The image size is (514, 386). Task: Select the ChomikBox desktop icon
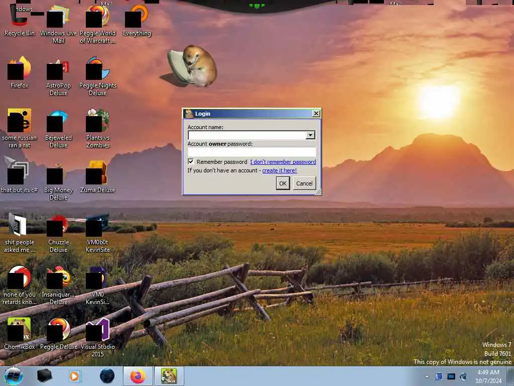(x=20, y=333)
